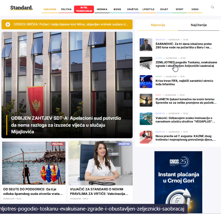
Task: Click the coastal aerial thumbnail for Vuković
Action: pyautogui.click(x=146, y=119)
